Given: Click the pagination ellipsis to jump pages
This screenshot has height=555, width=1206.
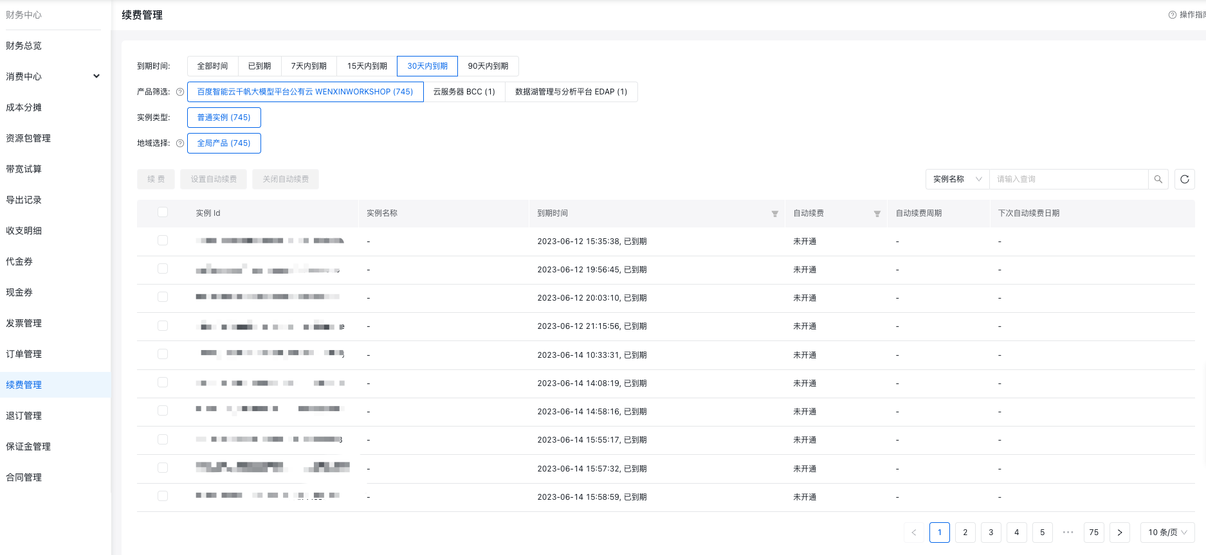Looking at the screenshot, I should 1068,533.
